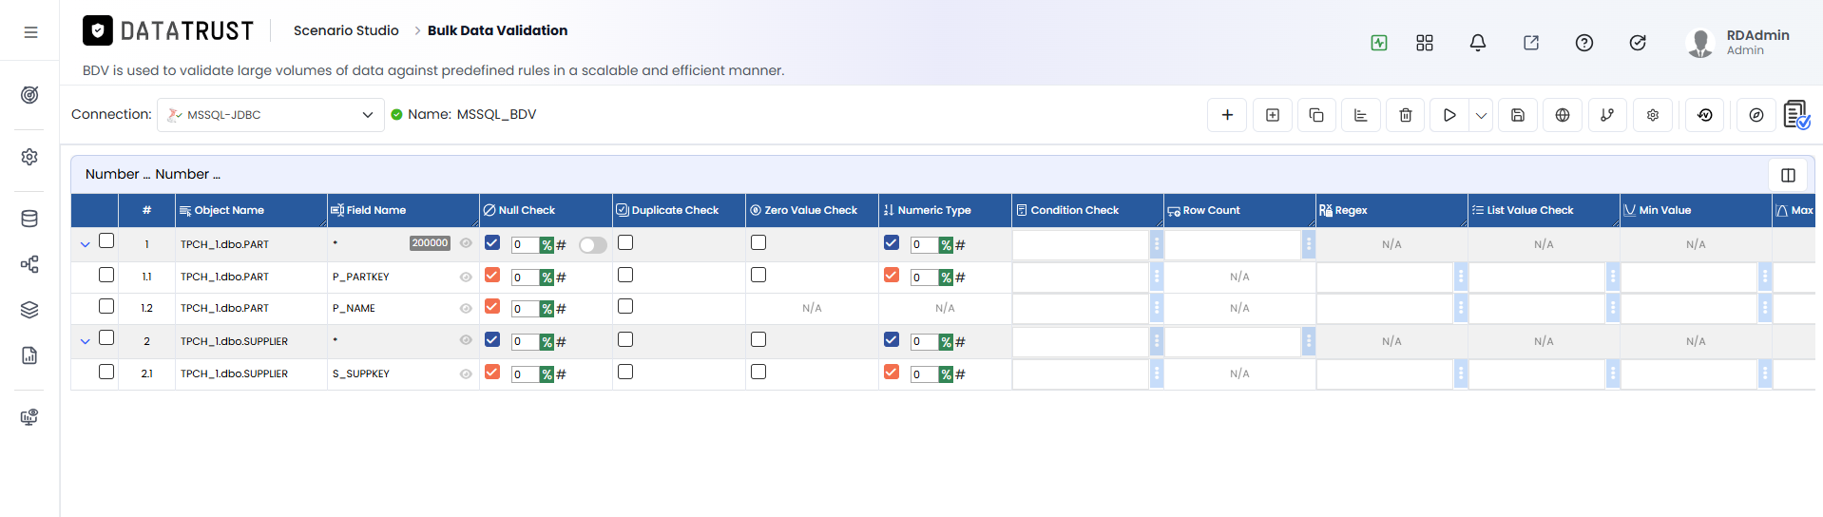Open the help question mark icon
The image size is (1823, 517).
click(x=1584, y=43)
